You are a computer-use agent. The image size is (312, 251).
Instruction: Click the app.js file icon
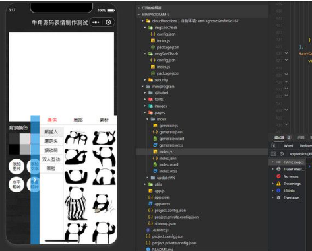click(x=150, y=191)
